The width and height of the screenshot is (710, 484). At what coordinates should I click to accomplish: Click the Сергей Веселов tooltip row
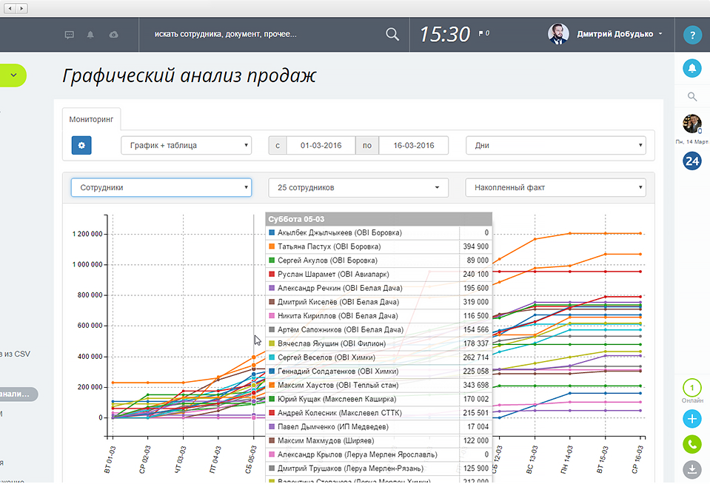pyautogui.click(x=378, y=357)
